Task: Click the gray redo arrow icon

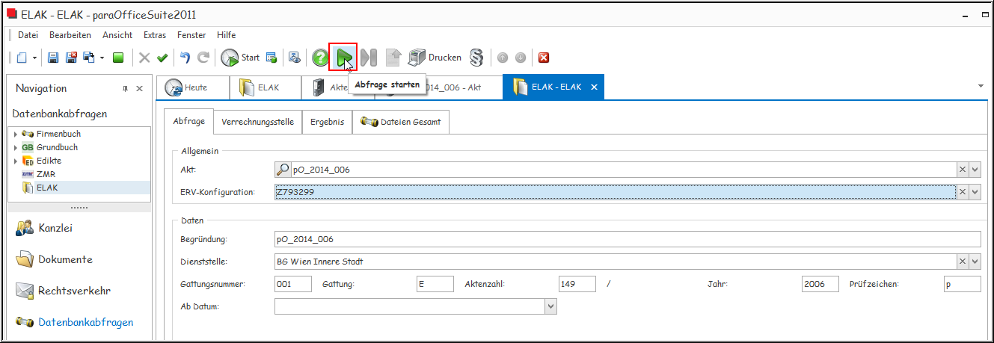Action: tap(204, 58)
